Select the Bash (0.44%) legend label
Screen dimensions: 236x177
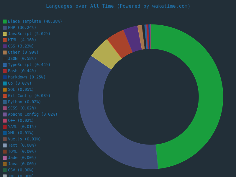click(x=22, y=71)
